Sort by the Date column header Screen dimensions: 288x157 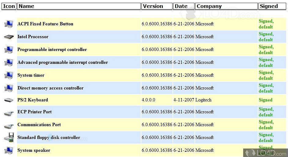pyautogui.click(x=184, y=6)
